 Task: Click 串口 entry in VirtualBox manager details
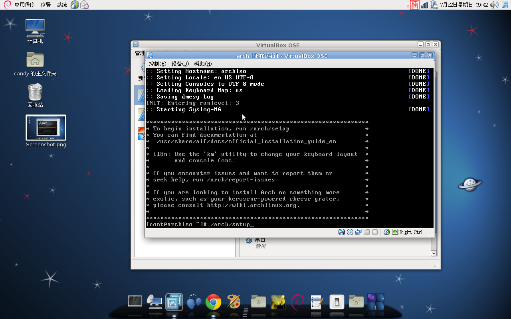(260, 240)
